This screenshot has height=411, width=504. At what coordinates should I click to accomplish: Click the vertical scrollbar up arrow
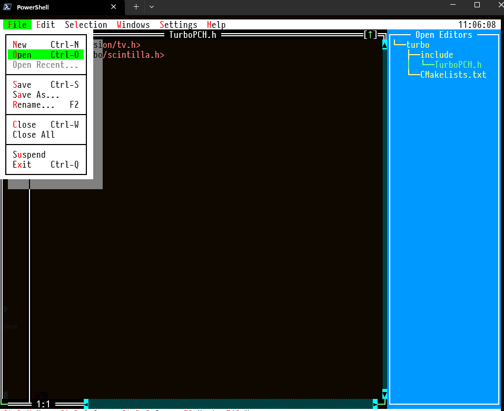[x=384, y=45]
